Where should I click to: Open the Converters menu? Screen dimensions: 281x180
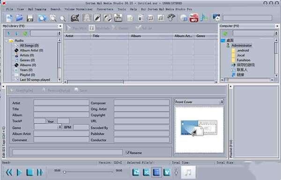(x=105, y=9)
